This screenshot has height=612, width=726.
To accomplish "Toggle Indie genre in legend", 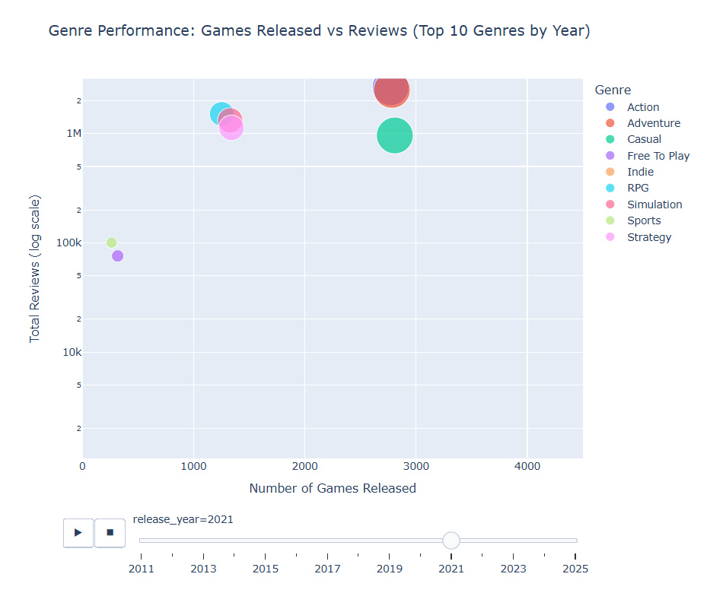I will pyautogui.click(x=640, y=172).
